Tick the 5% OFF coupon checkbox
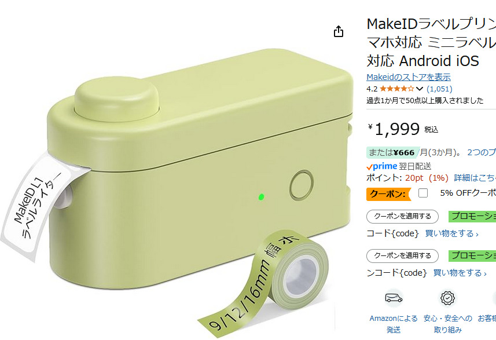Image resolution: width=496 pixels, height=340 pixels. (x=423, y=193)
